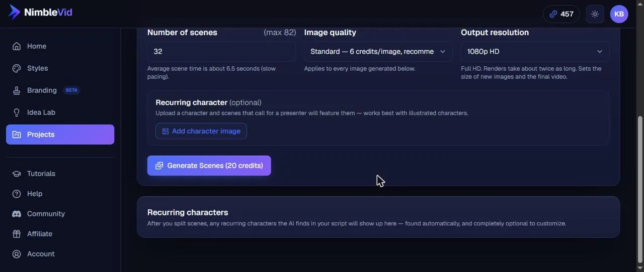
Task: Click the "Recurring characters" heading
Action: pyautogui.click(x=188, y=212)
